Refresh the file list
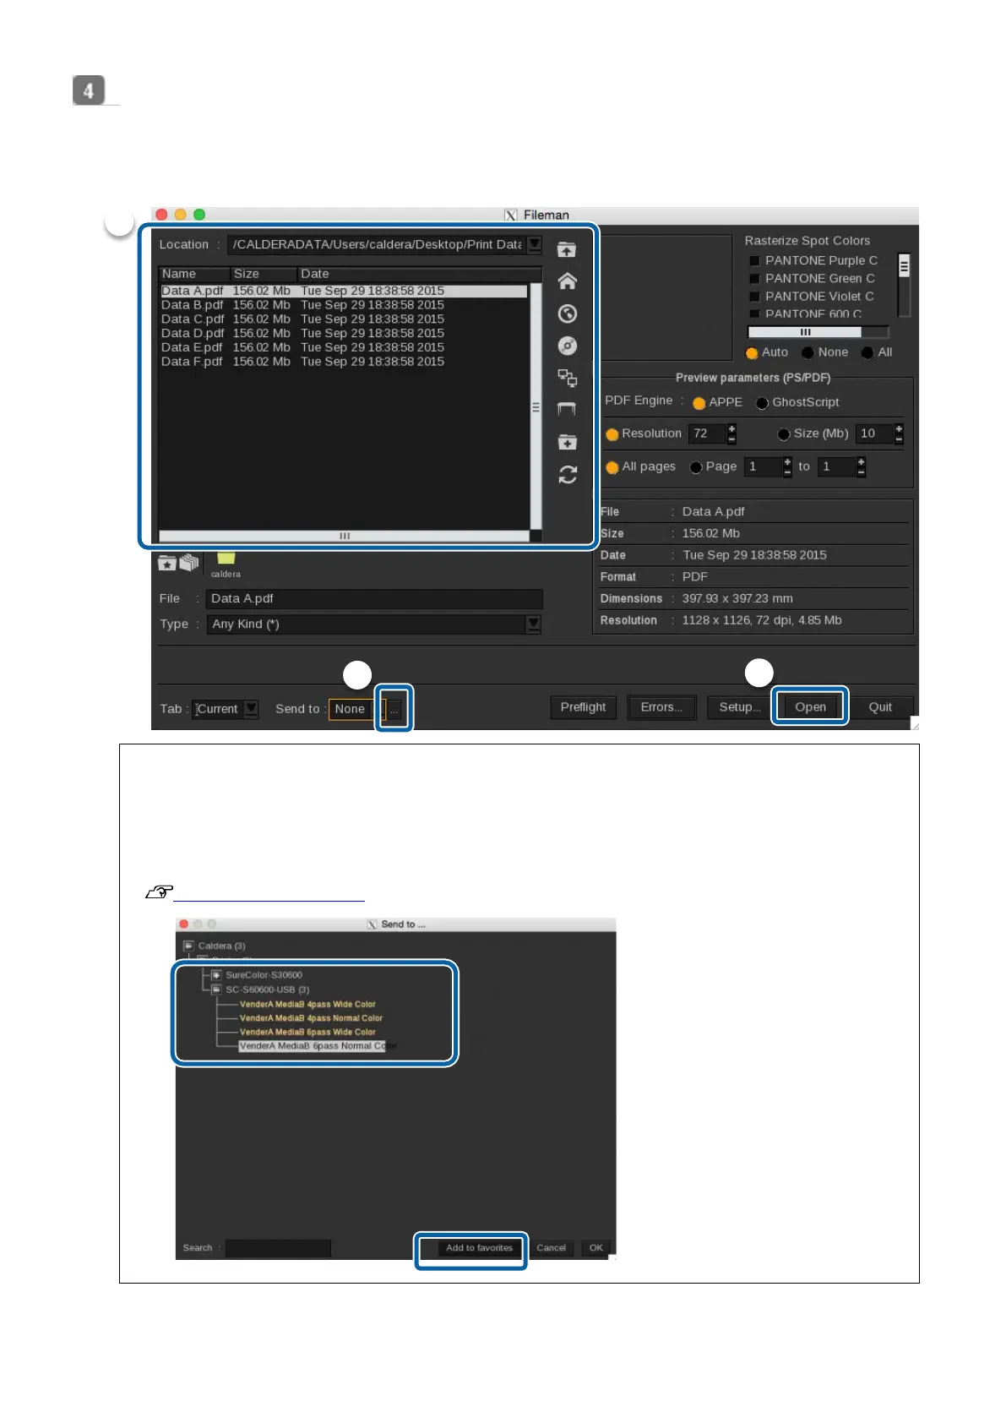 [x=568, y=475]
